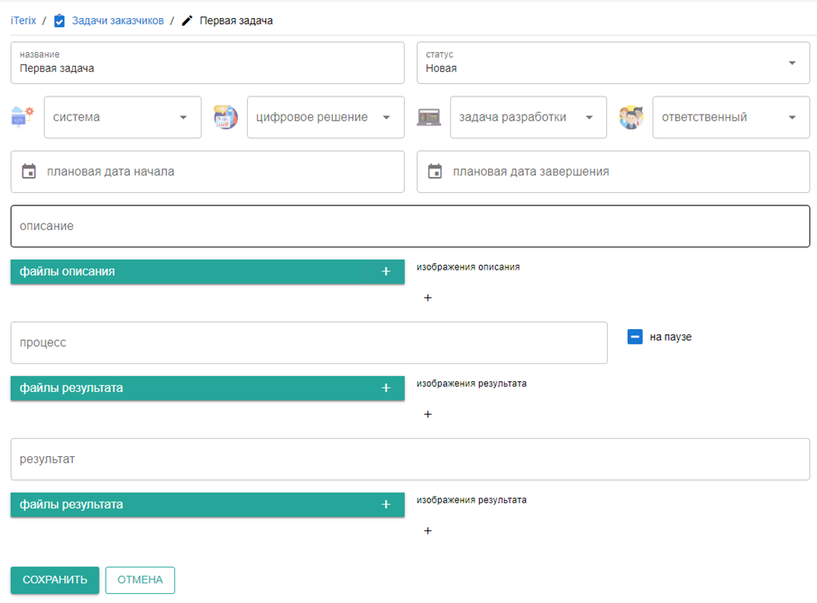This screenshot has width=817, height=603.
Task: Toggle the на паузе checkbox
Action: coord(634,337)
